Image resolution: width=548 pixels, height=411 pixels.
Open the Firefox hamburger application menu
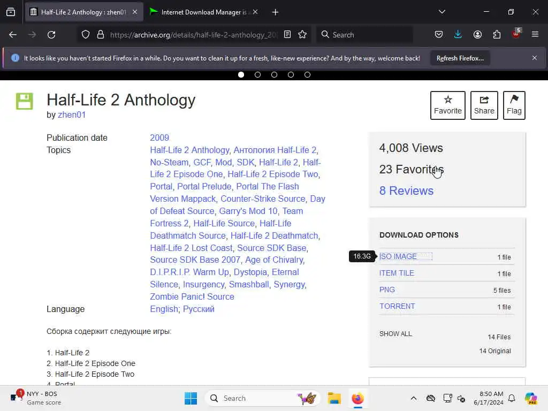[535, 35]
